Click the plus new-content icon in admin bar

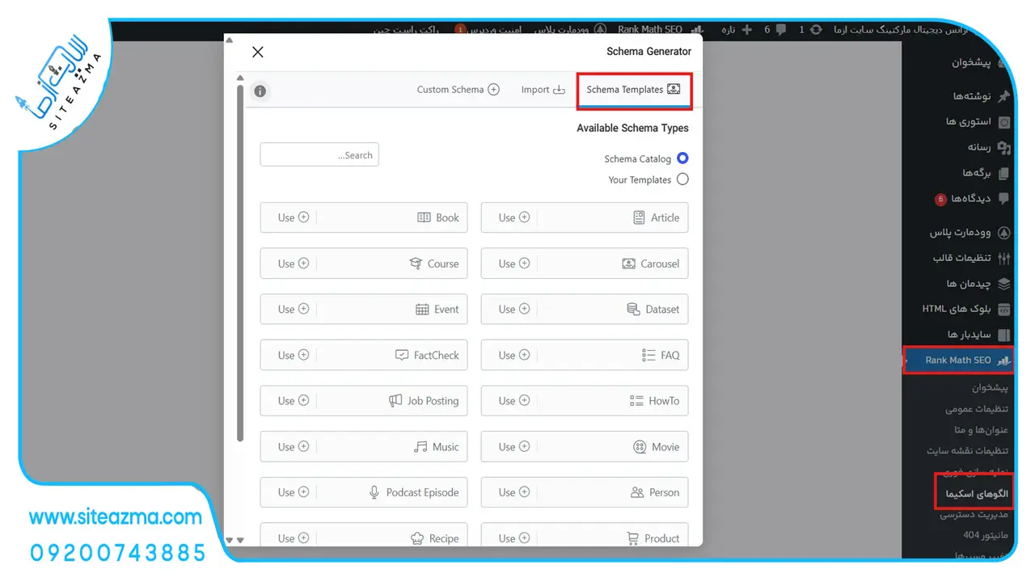click(x=746, y=29)
